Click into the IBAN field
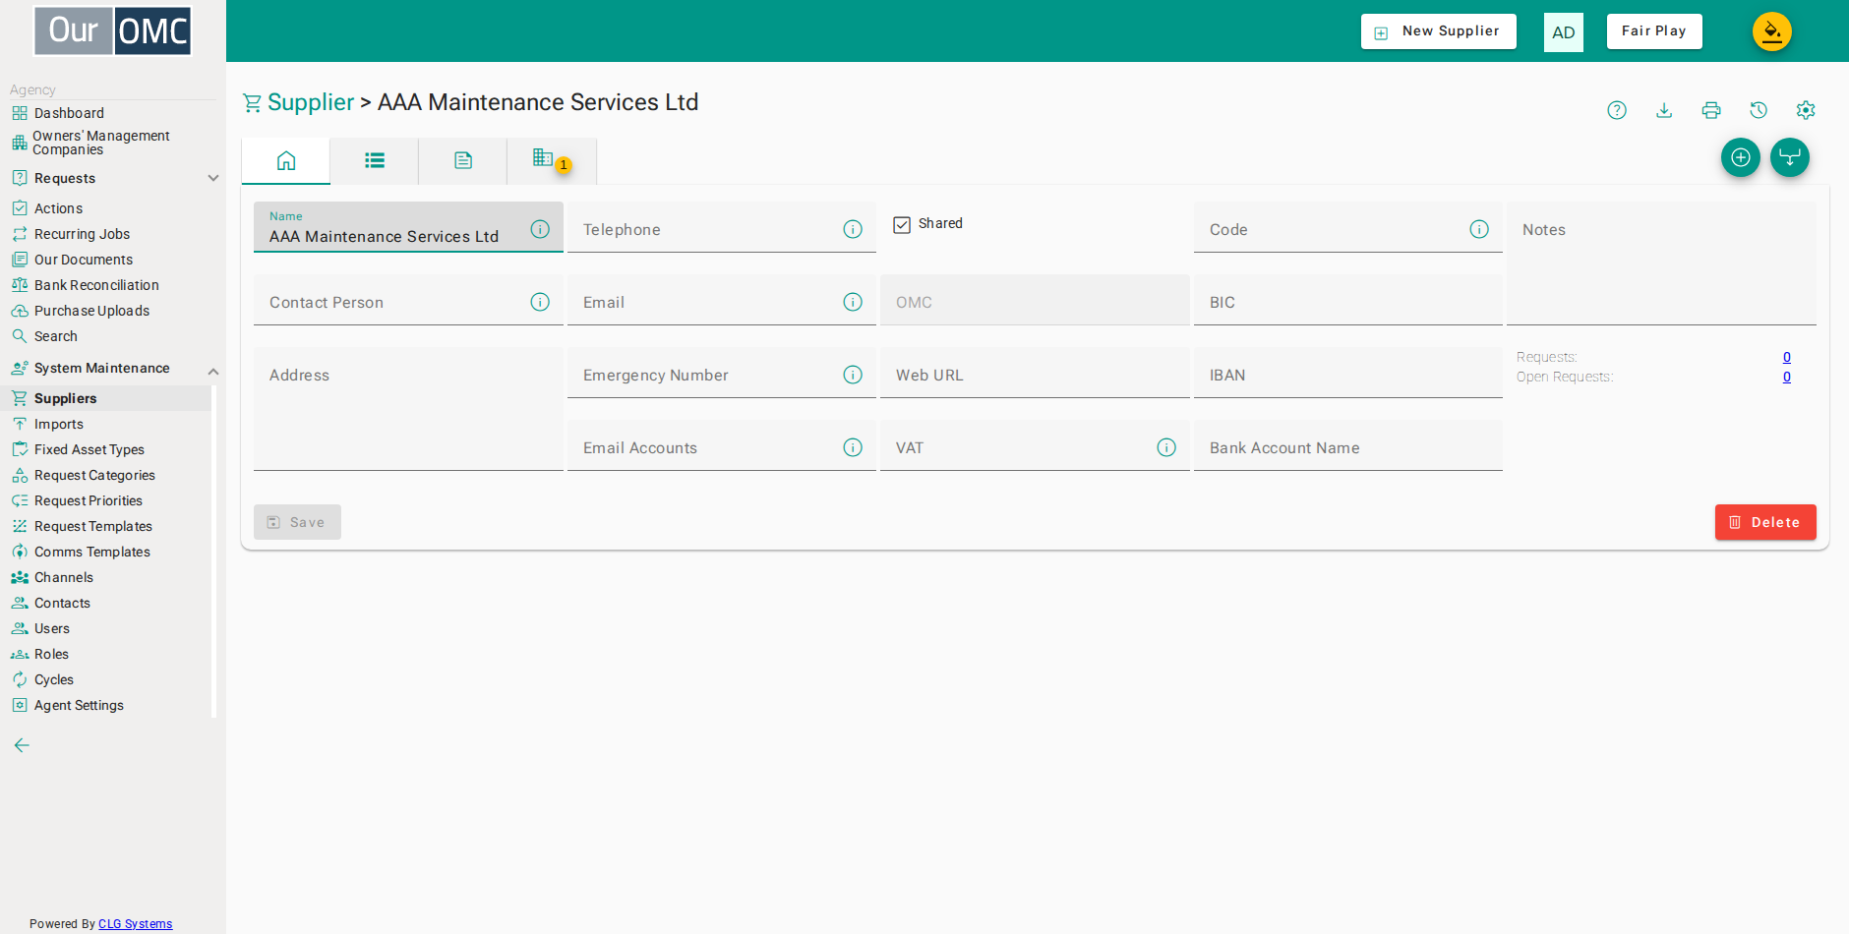The height and width of the screenshot is (934, 1849). (1348, 373)
